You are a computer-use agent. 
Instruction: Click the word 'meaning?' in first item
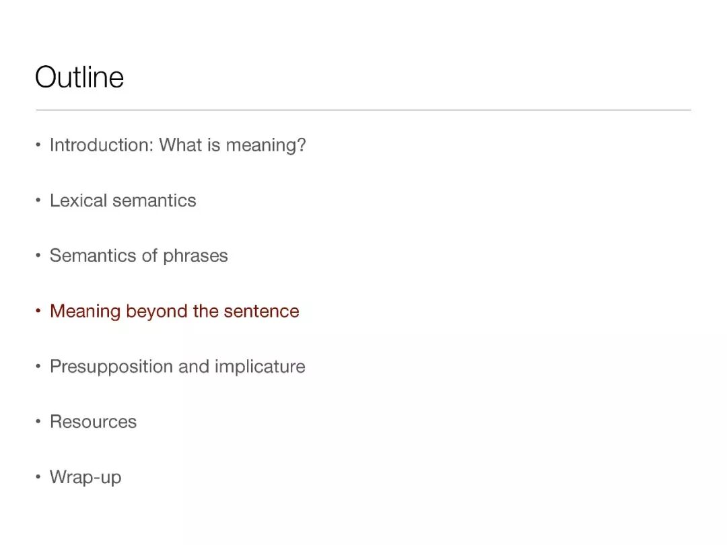click(266, 145)
